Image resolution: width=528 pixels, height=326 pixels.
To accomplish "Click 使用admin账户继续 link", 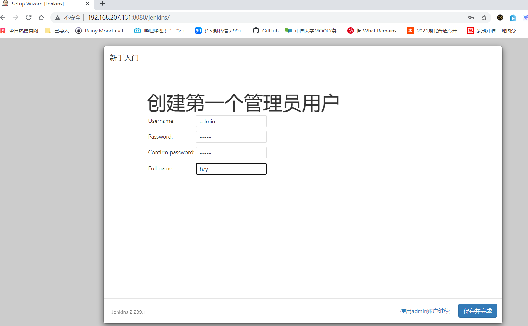I will [425, 311].
